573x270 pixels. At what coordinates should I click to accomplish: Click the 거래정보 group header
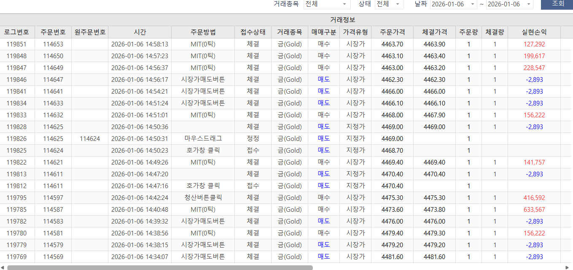click(x=343, y=20)
